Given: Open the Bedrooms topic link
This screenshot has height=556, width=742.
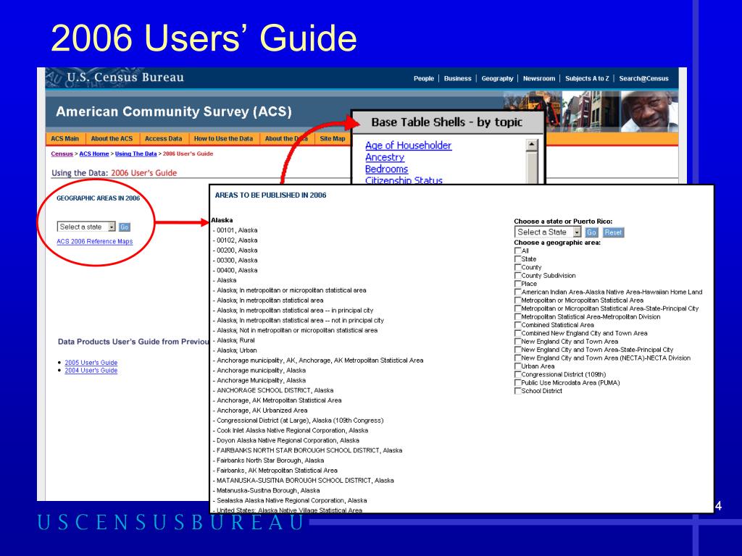Looking at the screenshot, I should (x=387, y=169).
